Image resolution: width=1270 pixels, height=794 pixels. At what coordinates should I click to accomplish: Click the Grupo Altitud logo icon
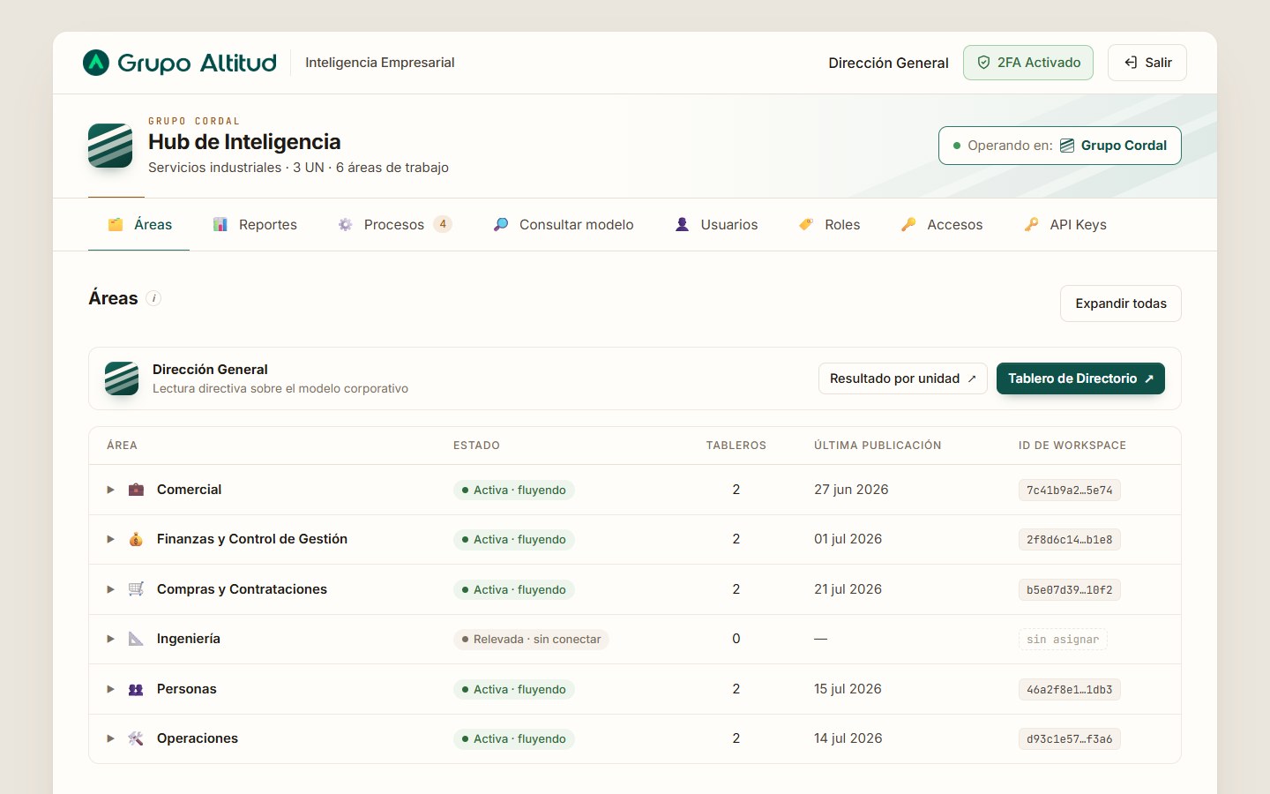[x=96, y=63]
